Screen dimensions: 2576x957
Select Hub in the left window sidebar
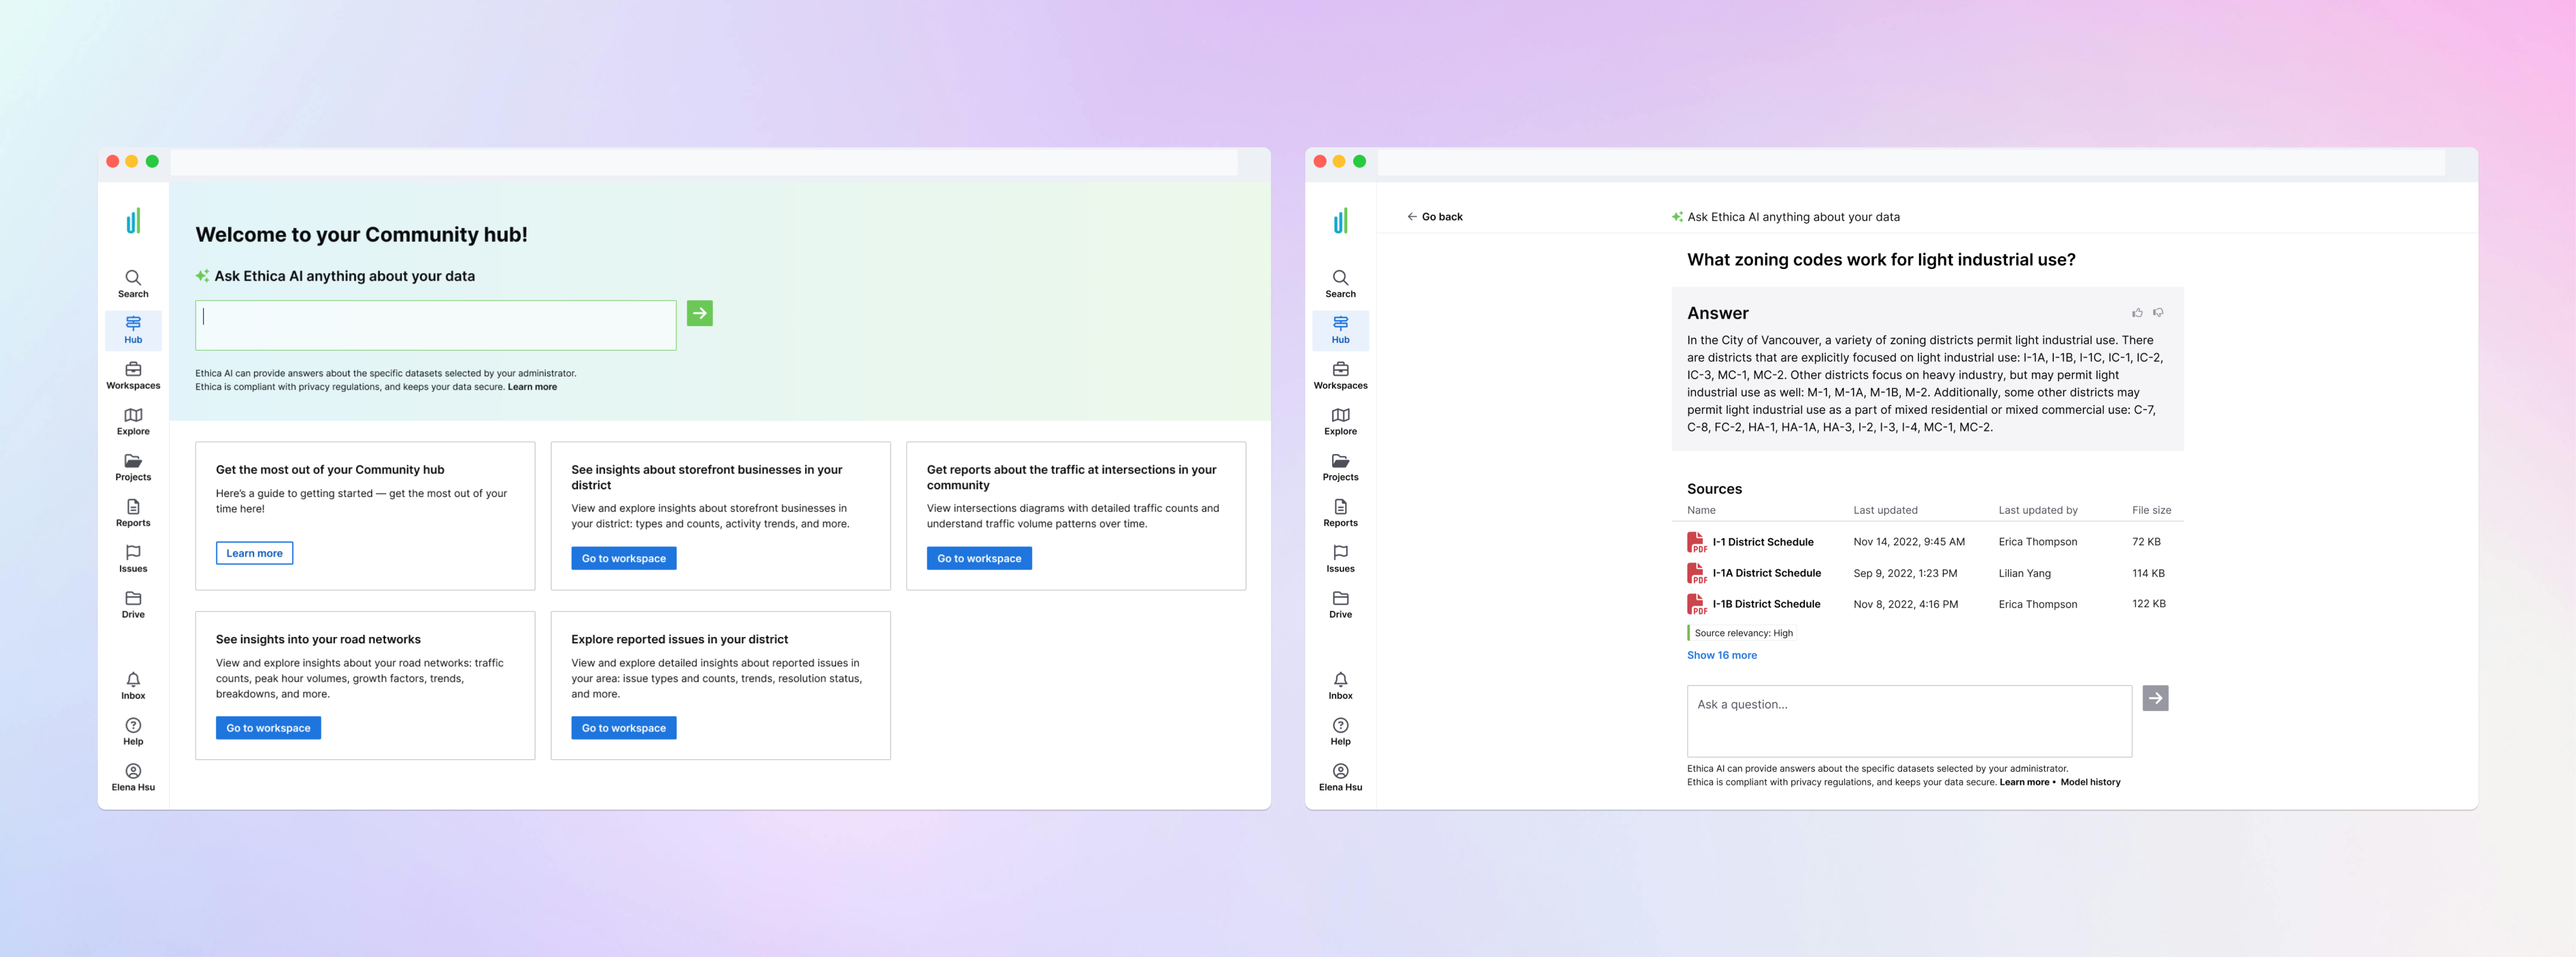click(133, 330)
